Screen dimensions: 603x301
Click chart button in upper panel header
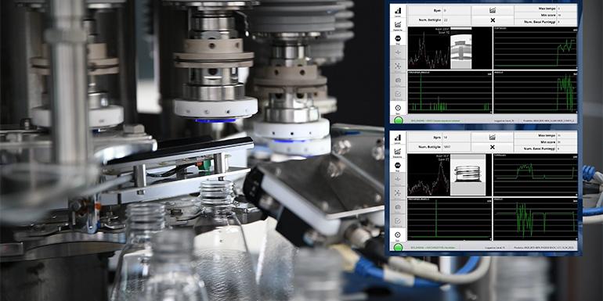(x=493, y=10)
